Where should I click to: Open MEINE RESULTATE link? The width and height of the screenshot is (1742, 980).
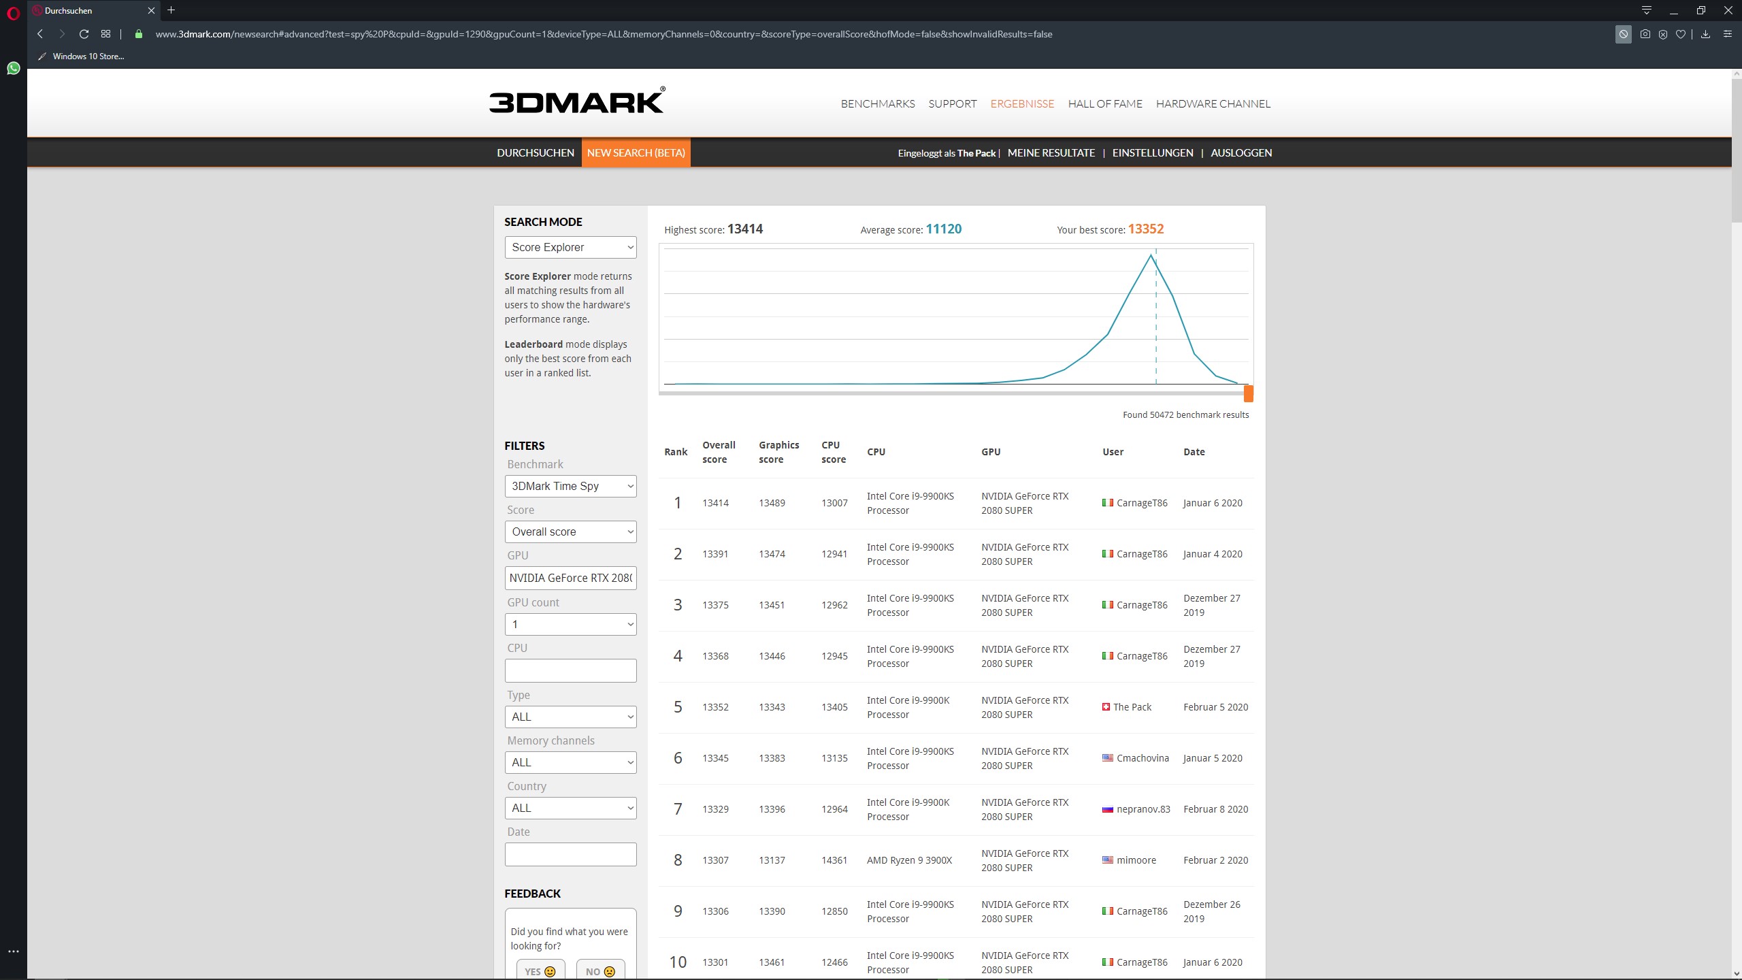[1051, 152]
